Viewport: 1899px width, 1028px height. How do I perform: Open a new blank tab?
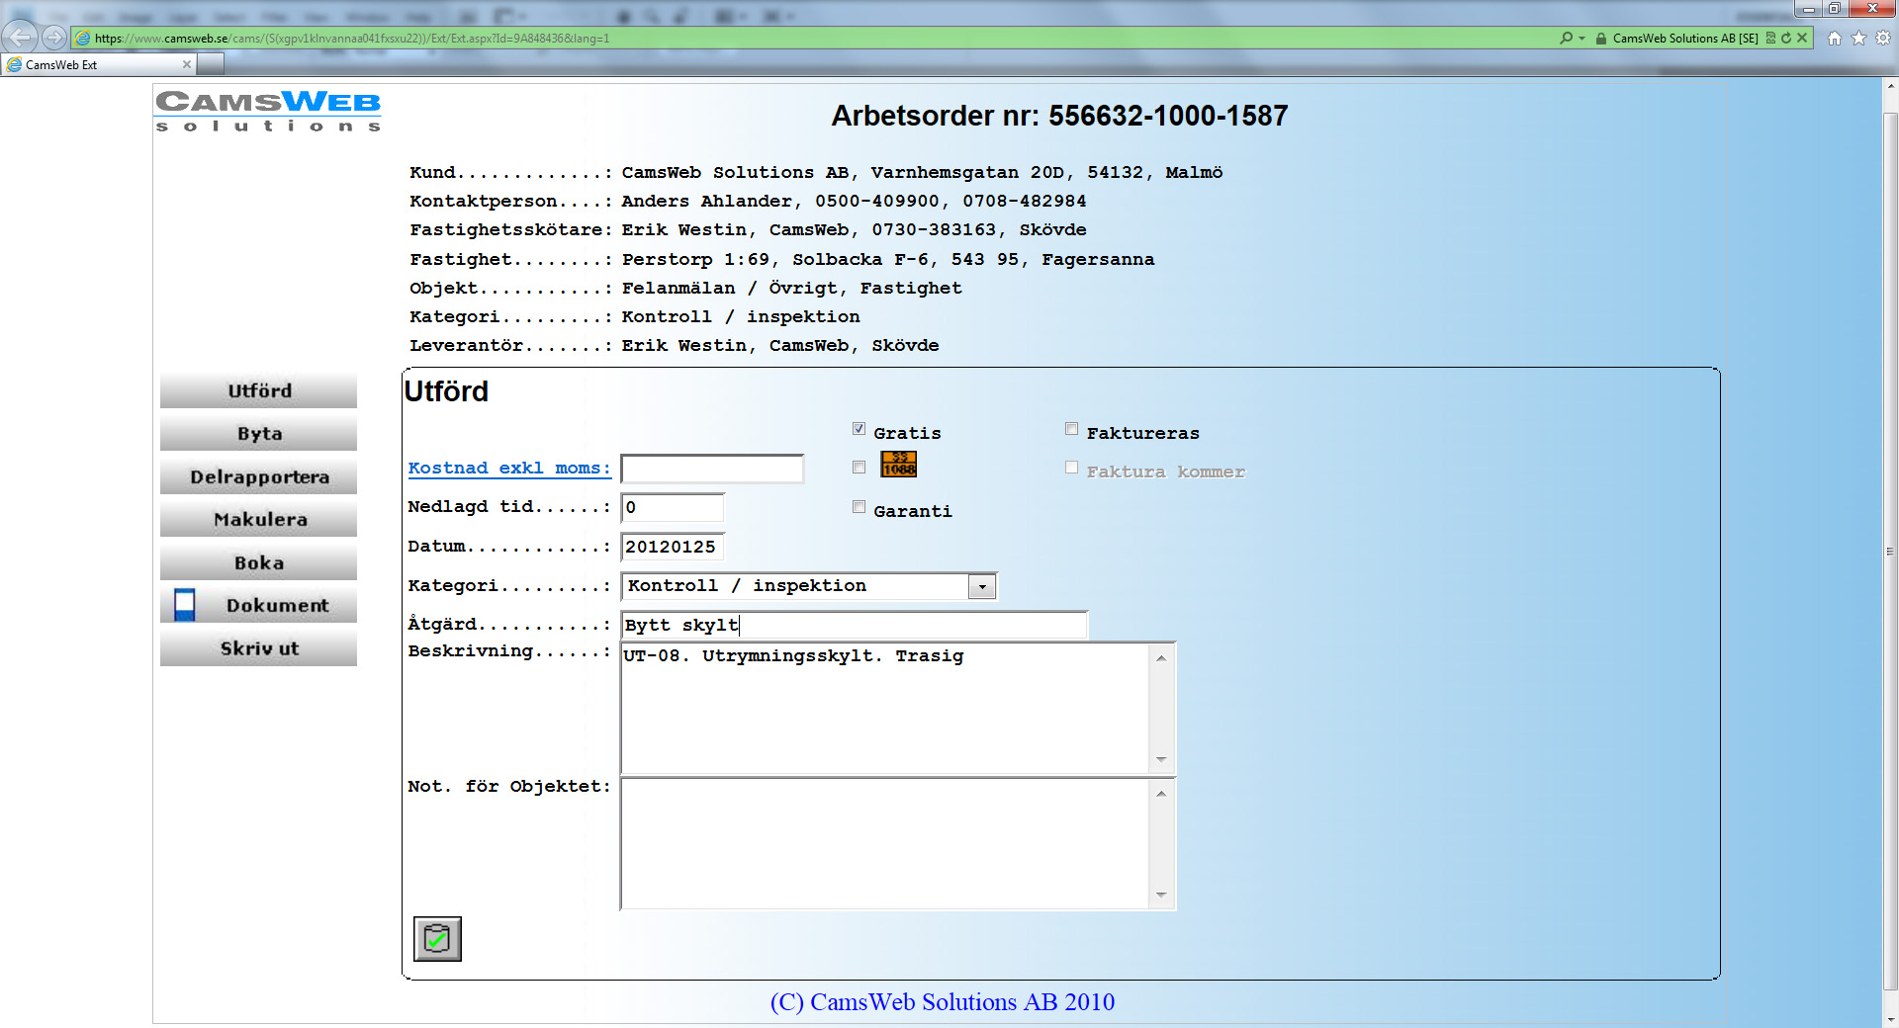211,64
